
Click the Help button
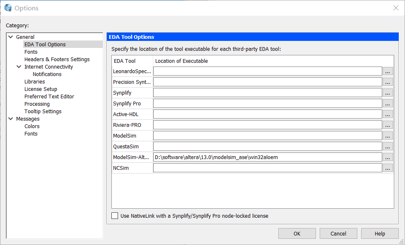380,233
